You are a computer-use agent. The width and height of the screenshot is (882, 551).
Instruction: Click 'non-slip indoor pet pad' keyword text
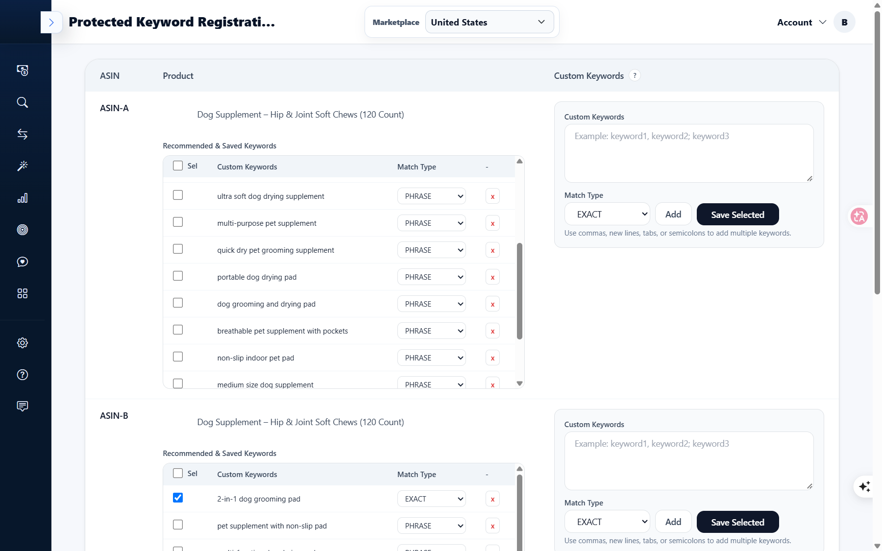pos(256,358)
